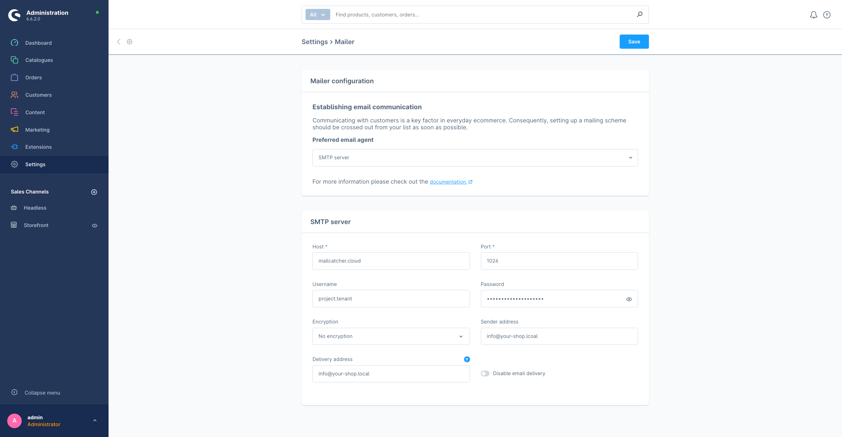This screenshot has width=842, height=437.
Task: Navigate to Customers via sidebar icon
Action: 14,95
